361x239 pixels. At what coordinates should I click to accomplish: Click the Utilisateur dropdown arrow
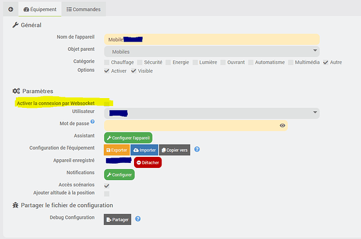[315, 112]
